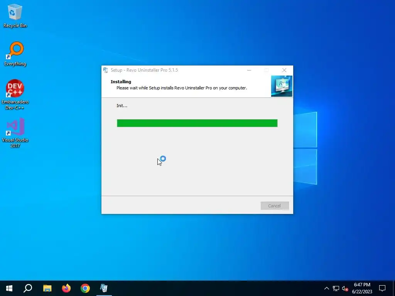The height and width of the screenshot is (296, 395).
Task: Open the network status tray icon
Action: pyautogui.click(x=336, y=288)
